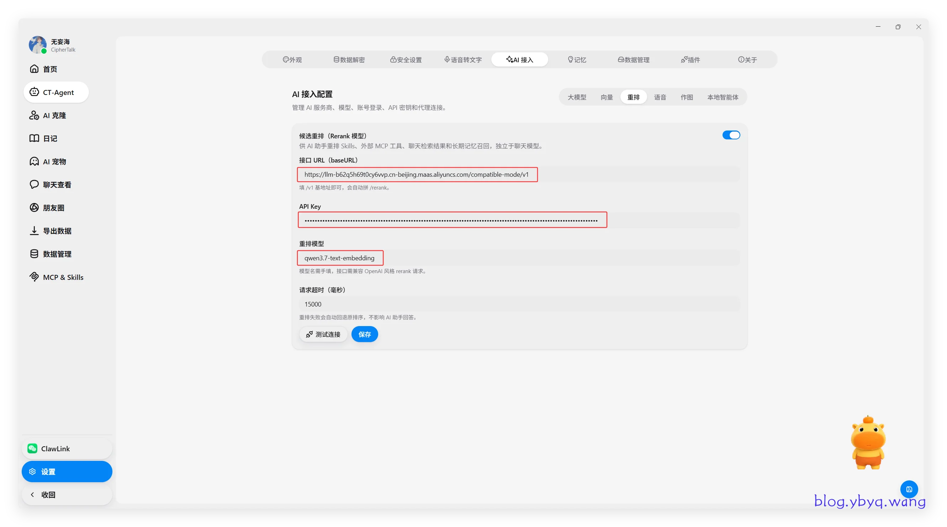Switch to the 数据解密 tab
The height and width of the screenshot is (527, 947).
[x=349, y=59]
